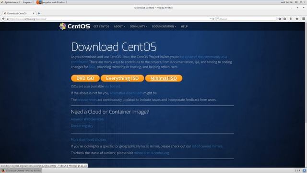Viewport: 307px width, 173px height.
Task: Click the reload page icon in address bar
Action: coord(213,19)
